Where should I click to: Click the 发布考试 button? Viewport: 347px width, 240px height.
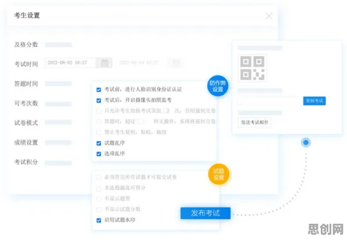pyautogui.click(x=206, y=213)
